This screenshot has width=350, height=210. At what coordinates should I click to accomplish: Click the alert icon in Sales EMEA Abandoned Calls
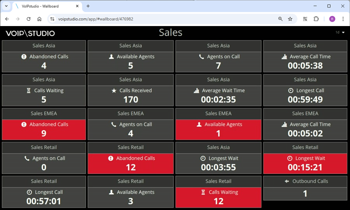(24, 124)
